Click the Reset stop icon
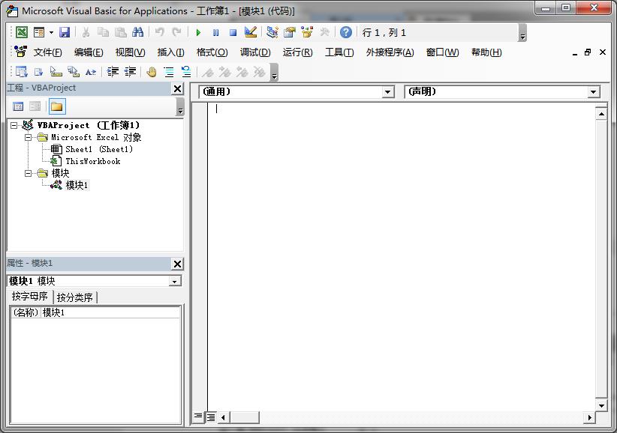This screenshot has height=433, width=617. pos(233,32)
